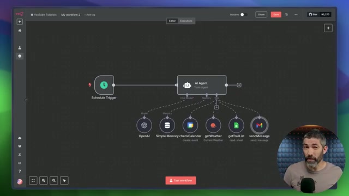Open the stacked layers project icon in the sidebar

[20, 56]
